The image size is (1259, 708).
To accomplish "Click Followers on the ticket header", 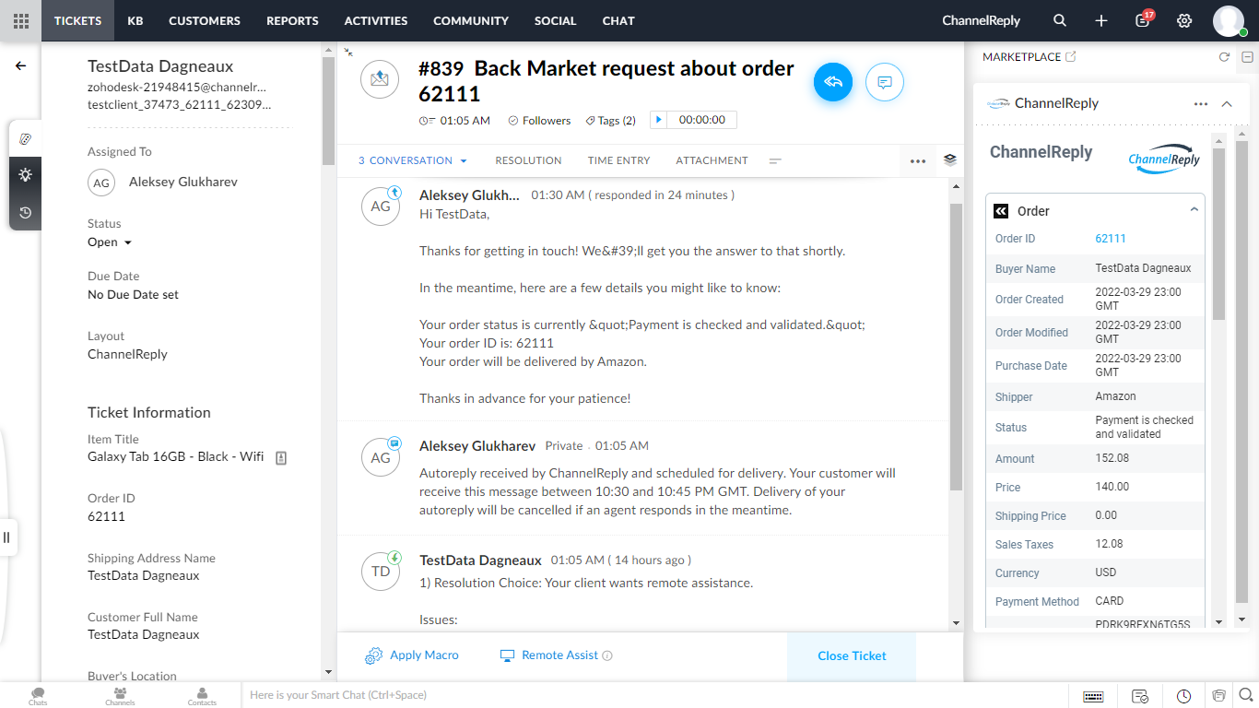I will [x=547, y=121].
